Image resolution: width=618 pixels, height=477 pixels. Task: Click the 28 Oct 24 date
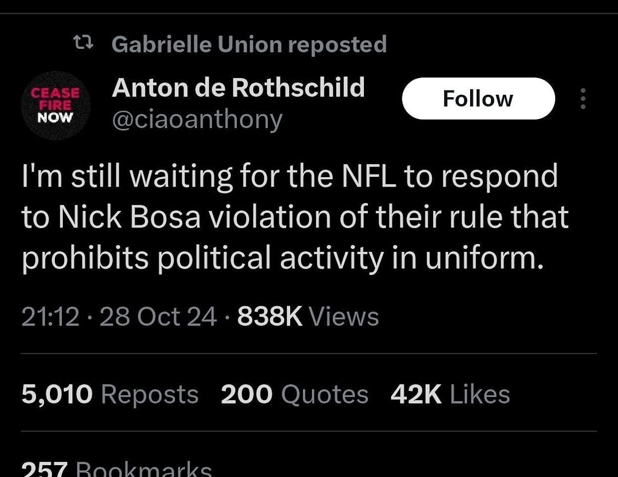pos(158,317)
